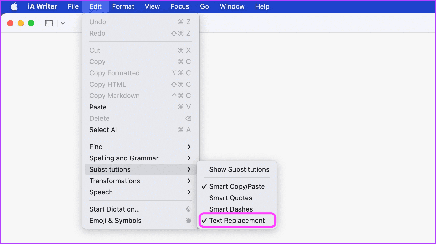Screen dimensions: 436x244
Task: Enable Smart Dashes substitution
Action: tap(237, 209)
